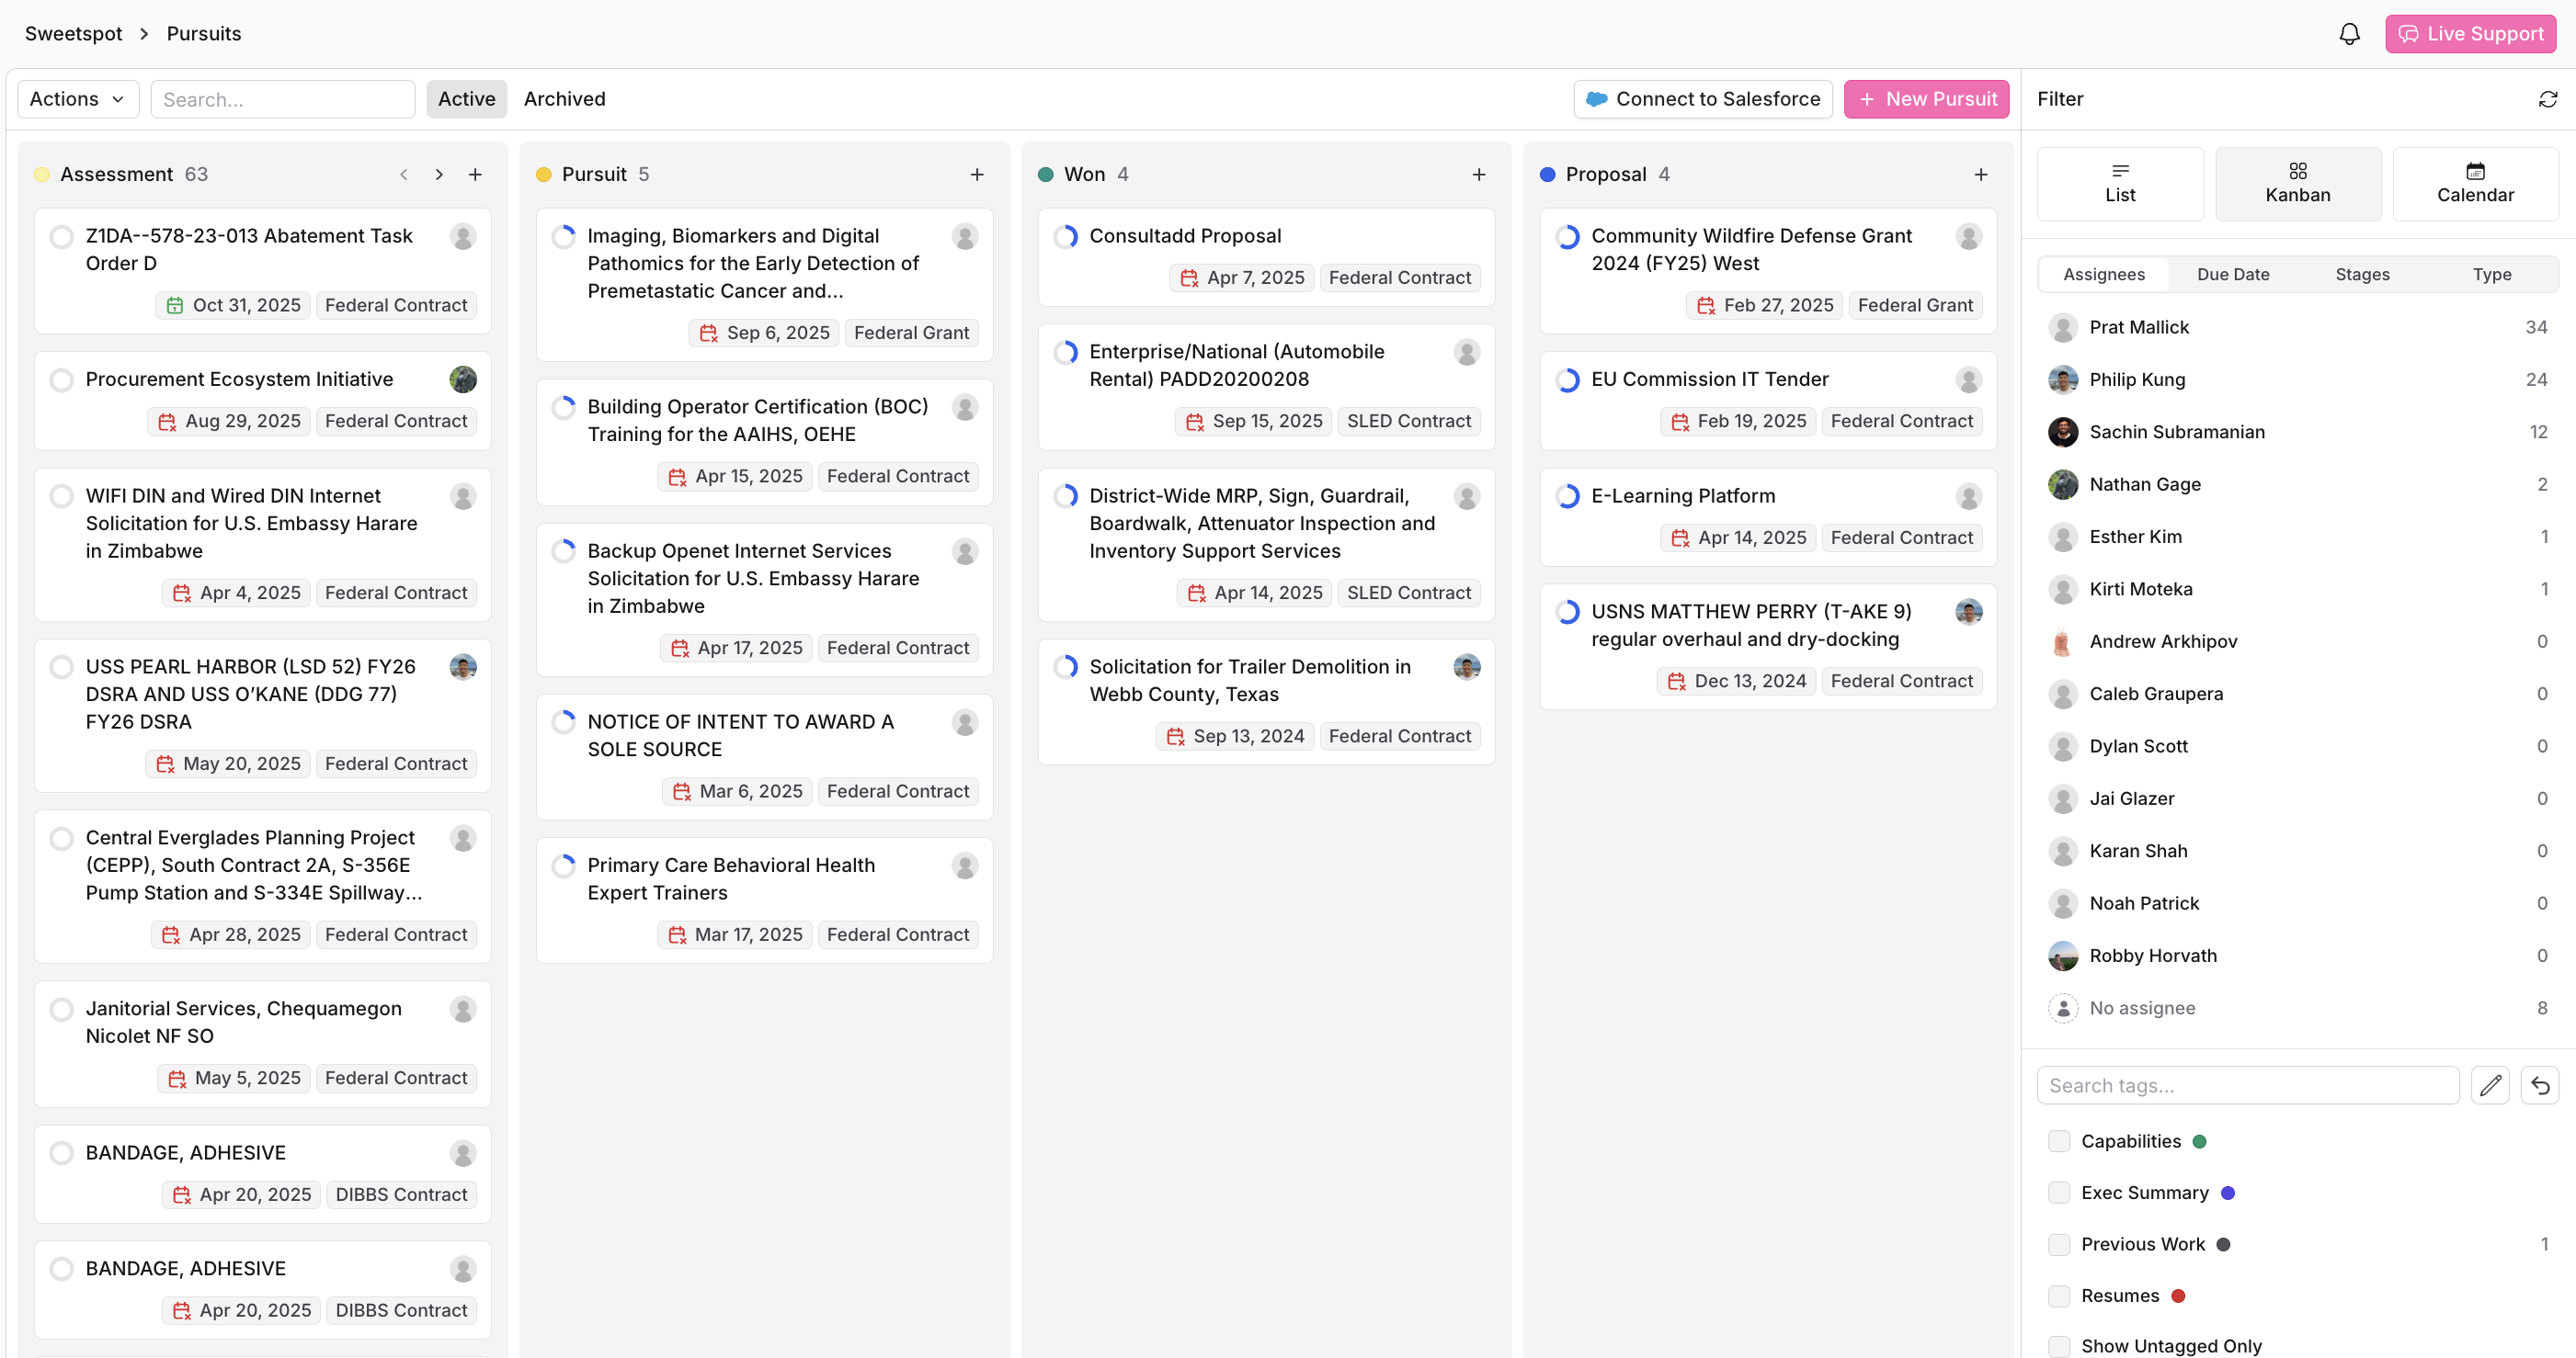Click the notification bell icon
This screenshot has width=2576, height=1358.
(x=2349, y=34)
